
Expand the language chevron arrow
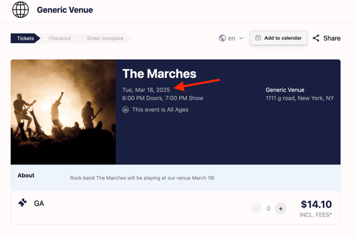click(241, 38)
